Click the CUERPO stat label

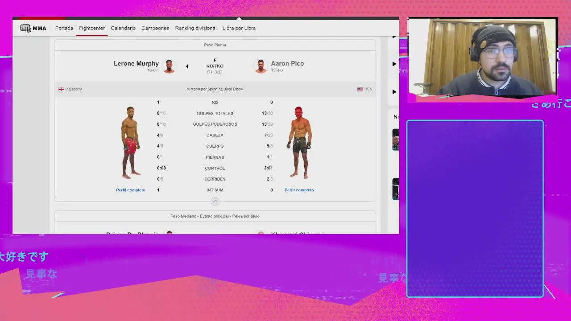click(215, 146)
